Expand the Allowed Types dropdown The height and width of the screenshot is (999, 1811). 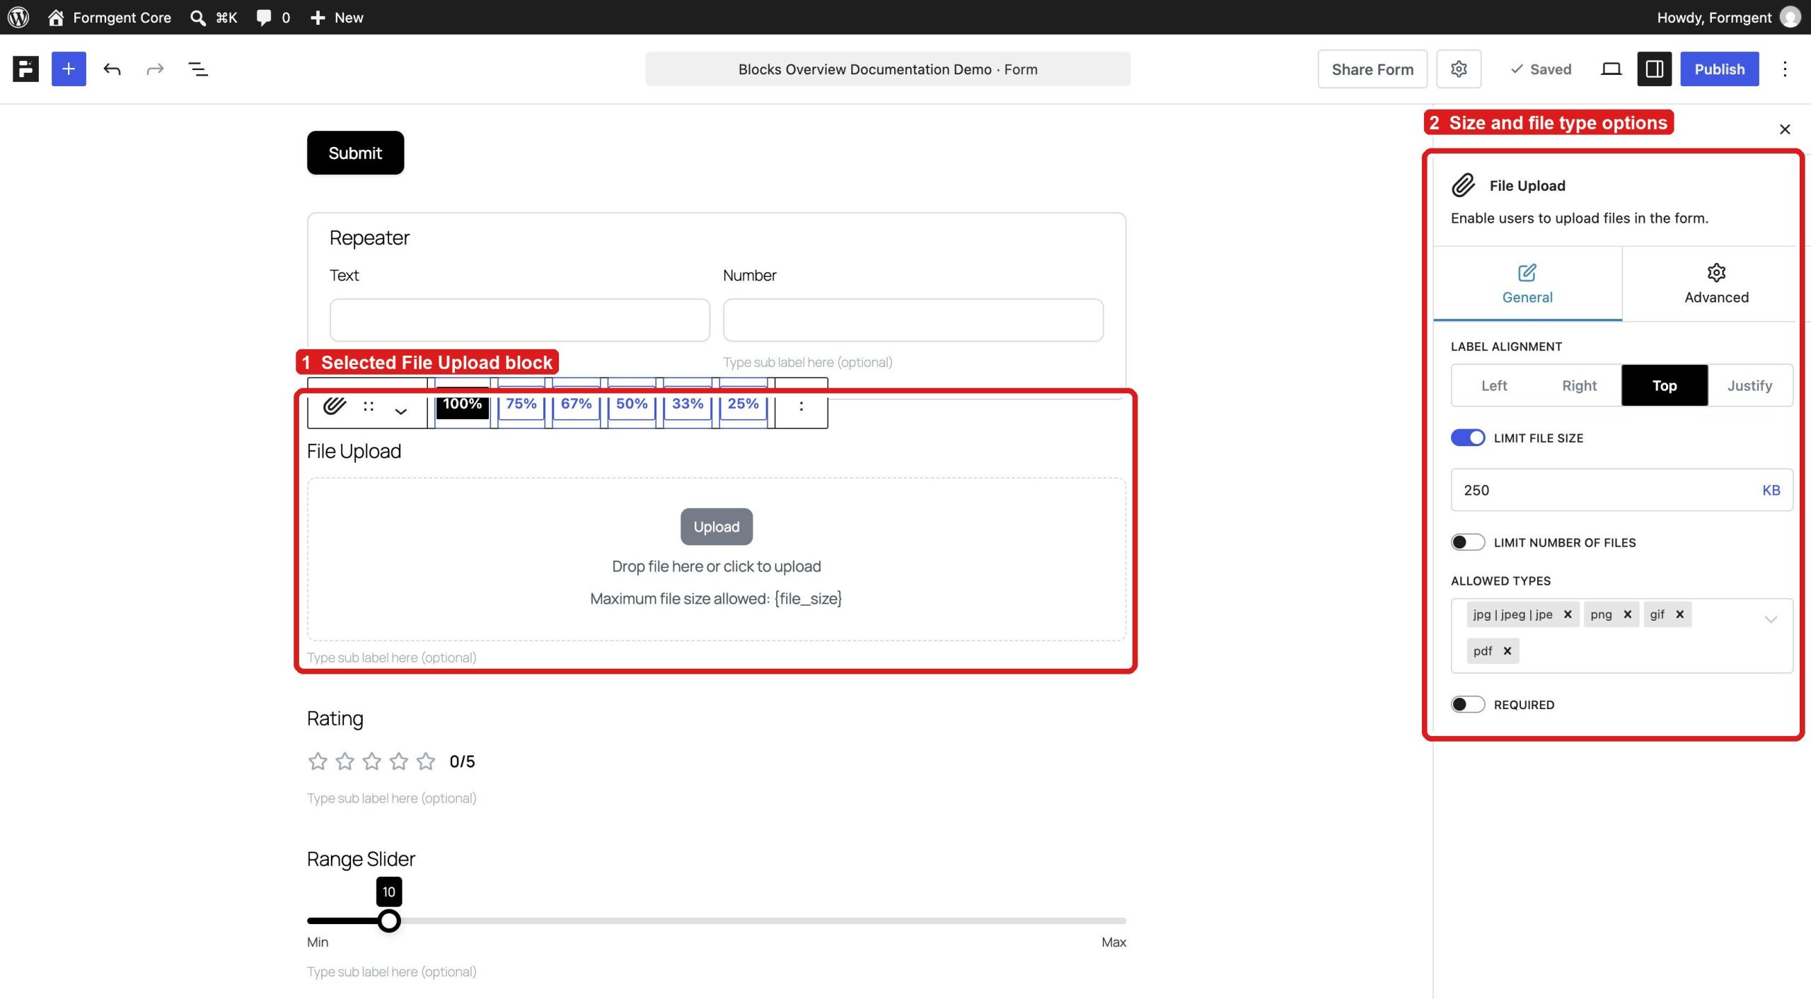(1771, 619)
